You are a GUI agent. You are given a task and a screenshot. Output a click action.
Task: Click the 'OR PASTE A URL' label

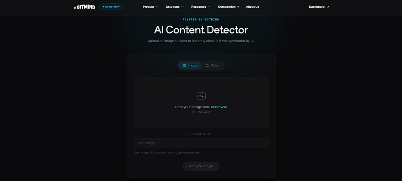tap(201, 134)
